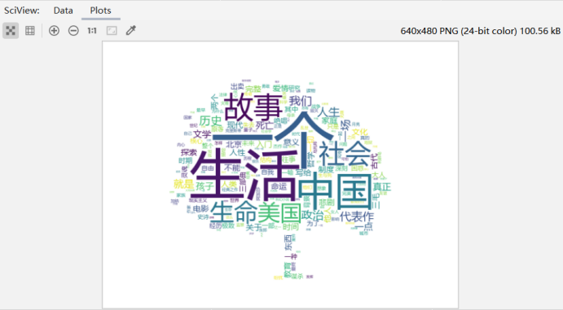Screen dimensions: 563x310
Task: Zoom out with the minus icon
Action: coord(73,31)
